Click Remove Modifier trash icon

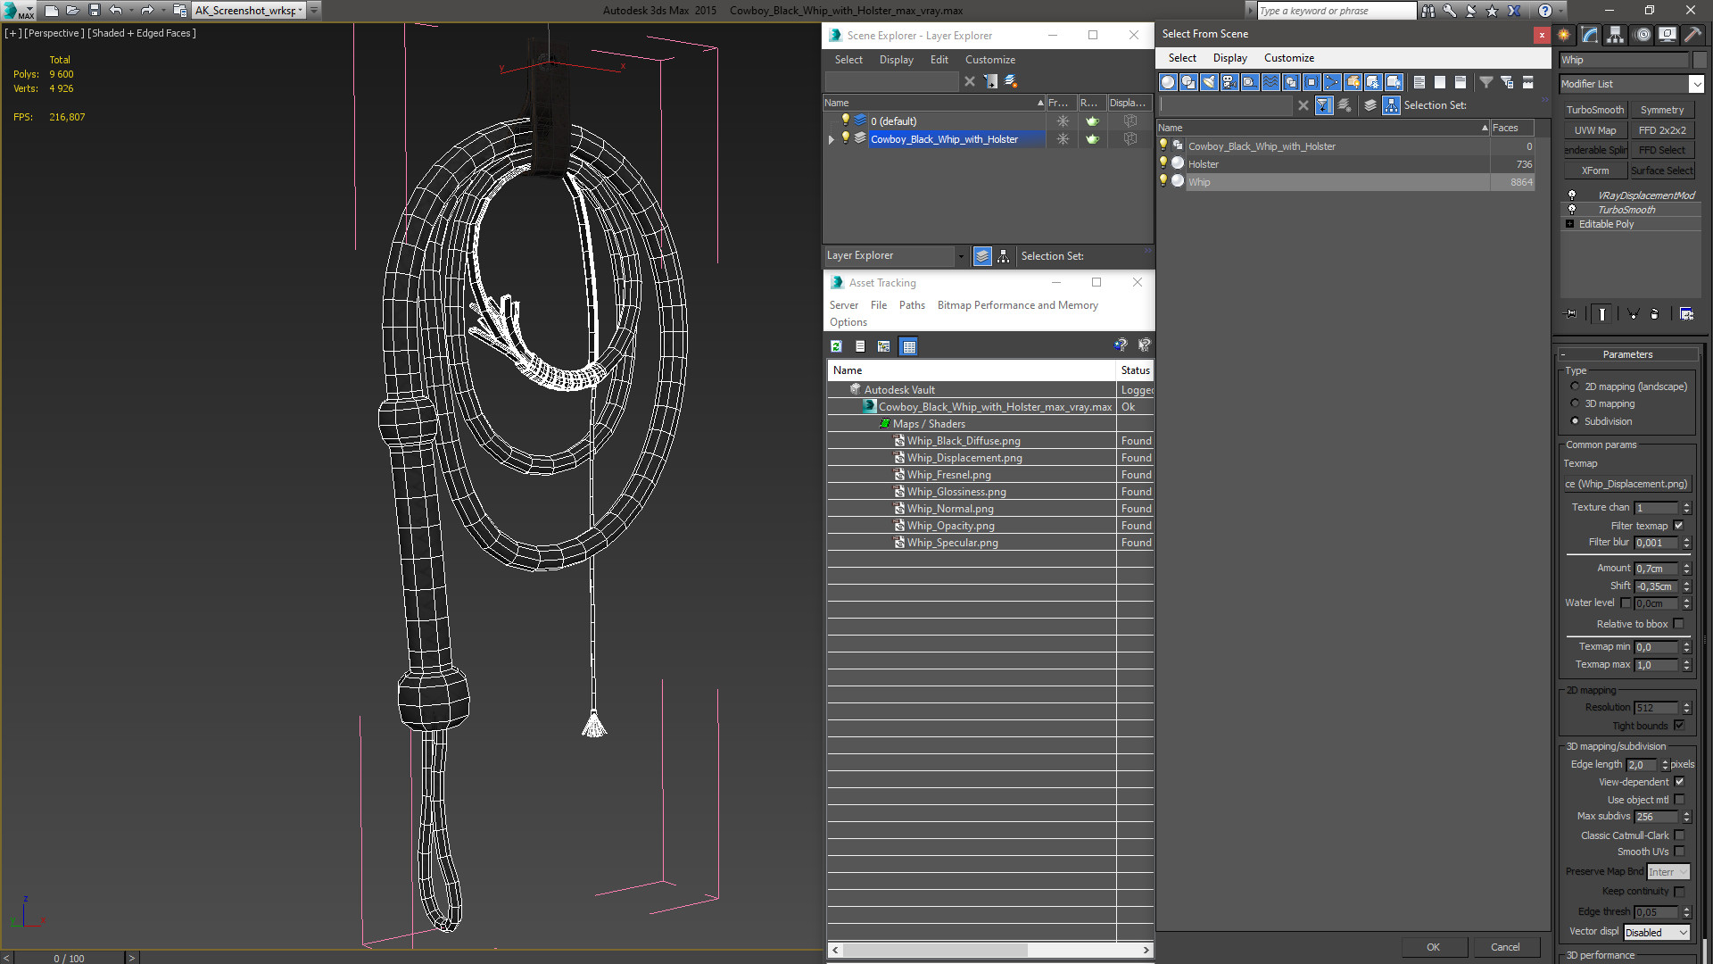[1655, 314]
